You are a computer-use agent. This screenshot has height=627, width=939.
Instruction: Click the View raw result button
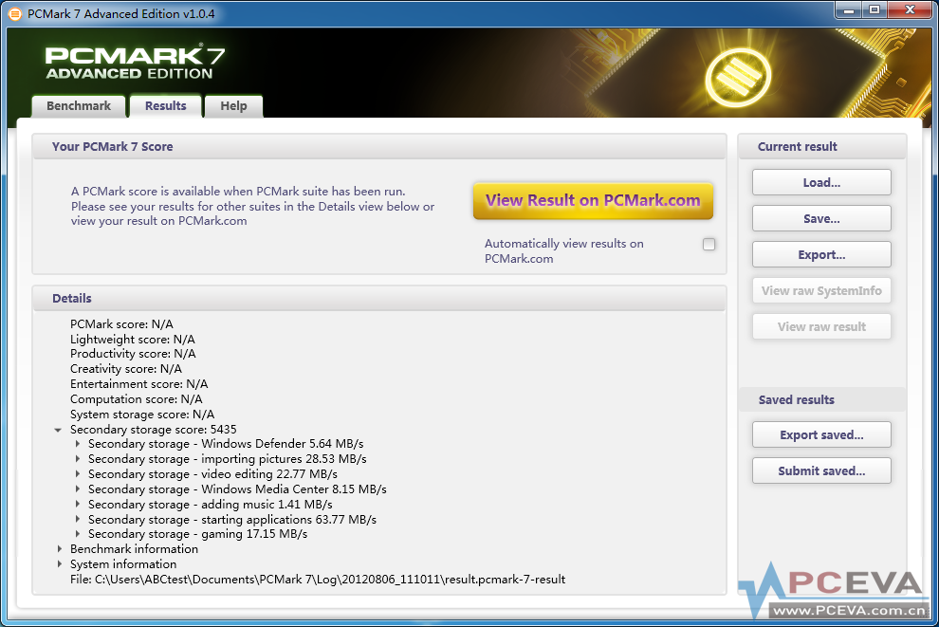tap(821, 326)
